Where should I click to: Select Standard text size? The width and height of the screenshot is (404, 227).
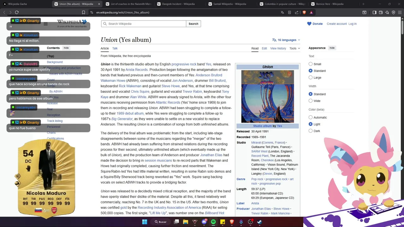(x=311, y=71)
